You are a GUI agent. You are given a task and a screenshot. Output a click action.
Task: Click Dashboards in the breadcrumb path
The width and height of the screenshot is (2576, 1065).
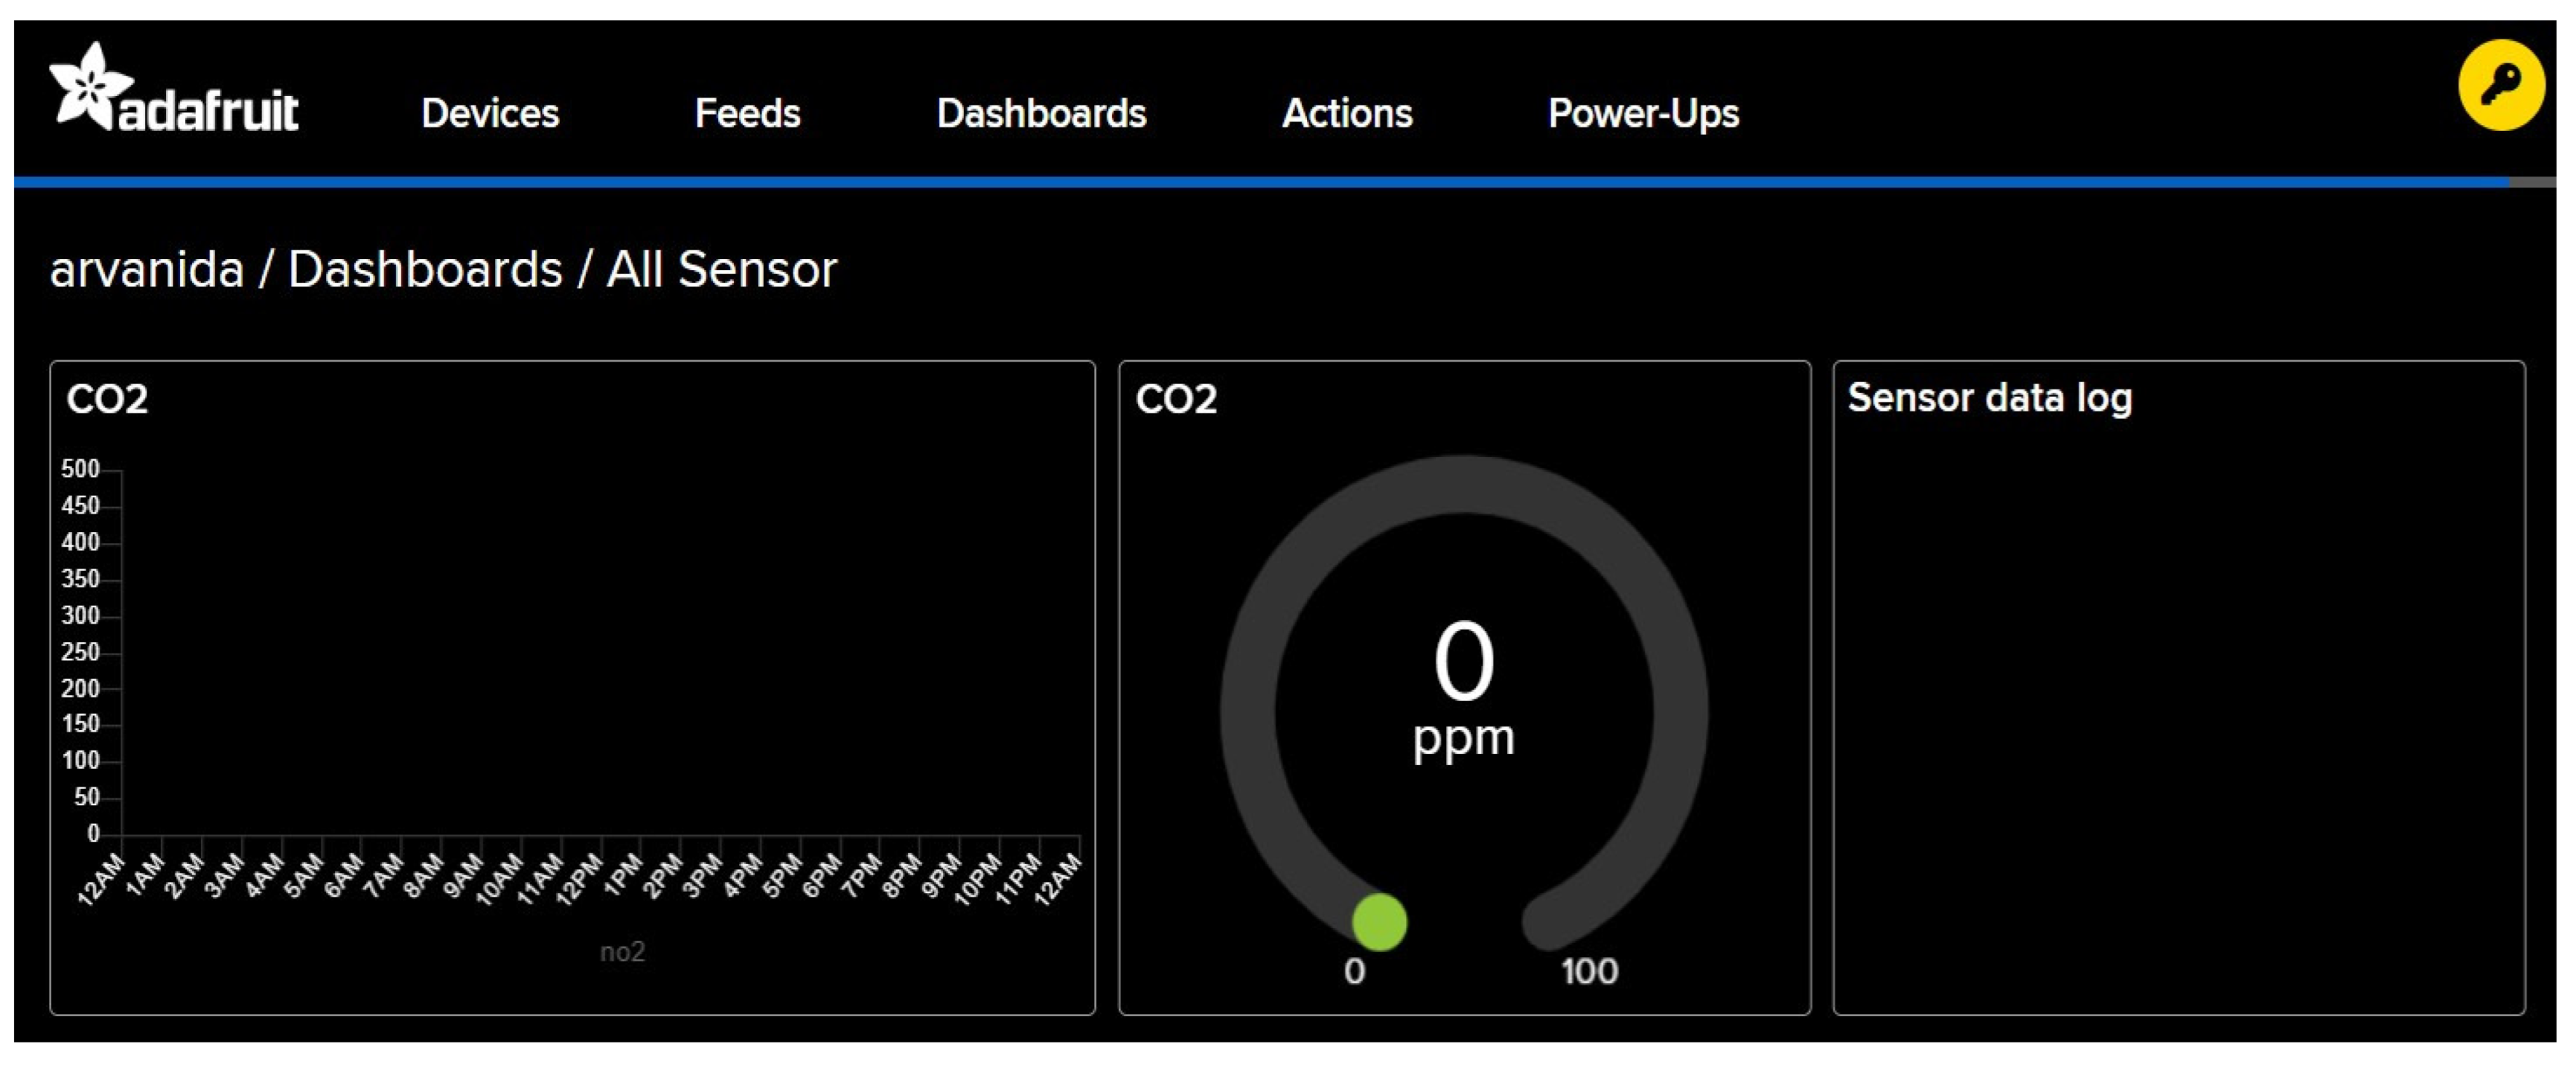click(425, 269)
